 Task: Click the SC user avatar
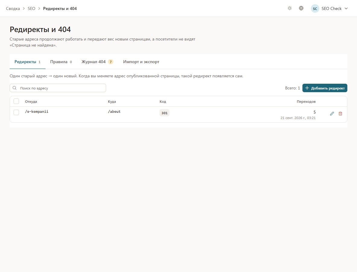315,8
